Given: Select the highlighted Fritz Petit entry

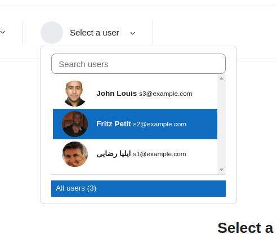Looking at the screenshot, I should point(135,124).
